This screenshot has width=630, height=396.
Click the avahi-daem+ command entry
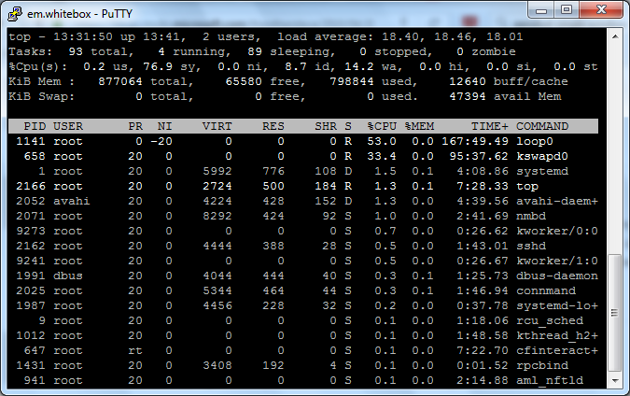pyautogui.click(x=557, y=201)
